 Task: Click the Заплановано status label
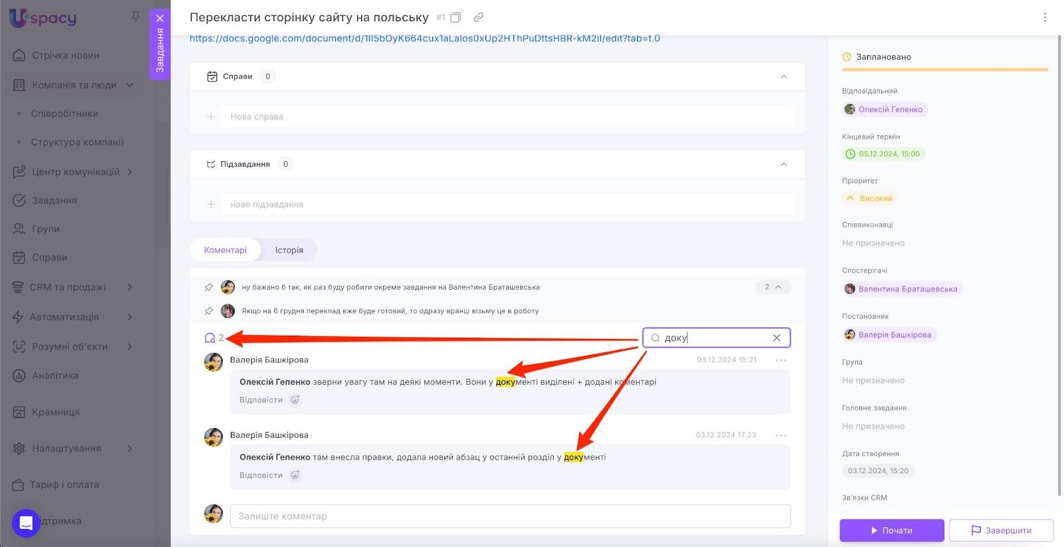883,57
